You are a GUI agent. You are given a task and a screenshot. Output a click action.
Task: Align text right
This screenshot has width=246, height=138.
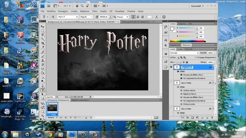[x=142, y=17]
